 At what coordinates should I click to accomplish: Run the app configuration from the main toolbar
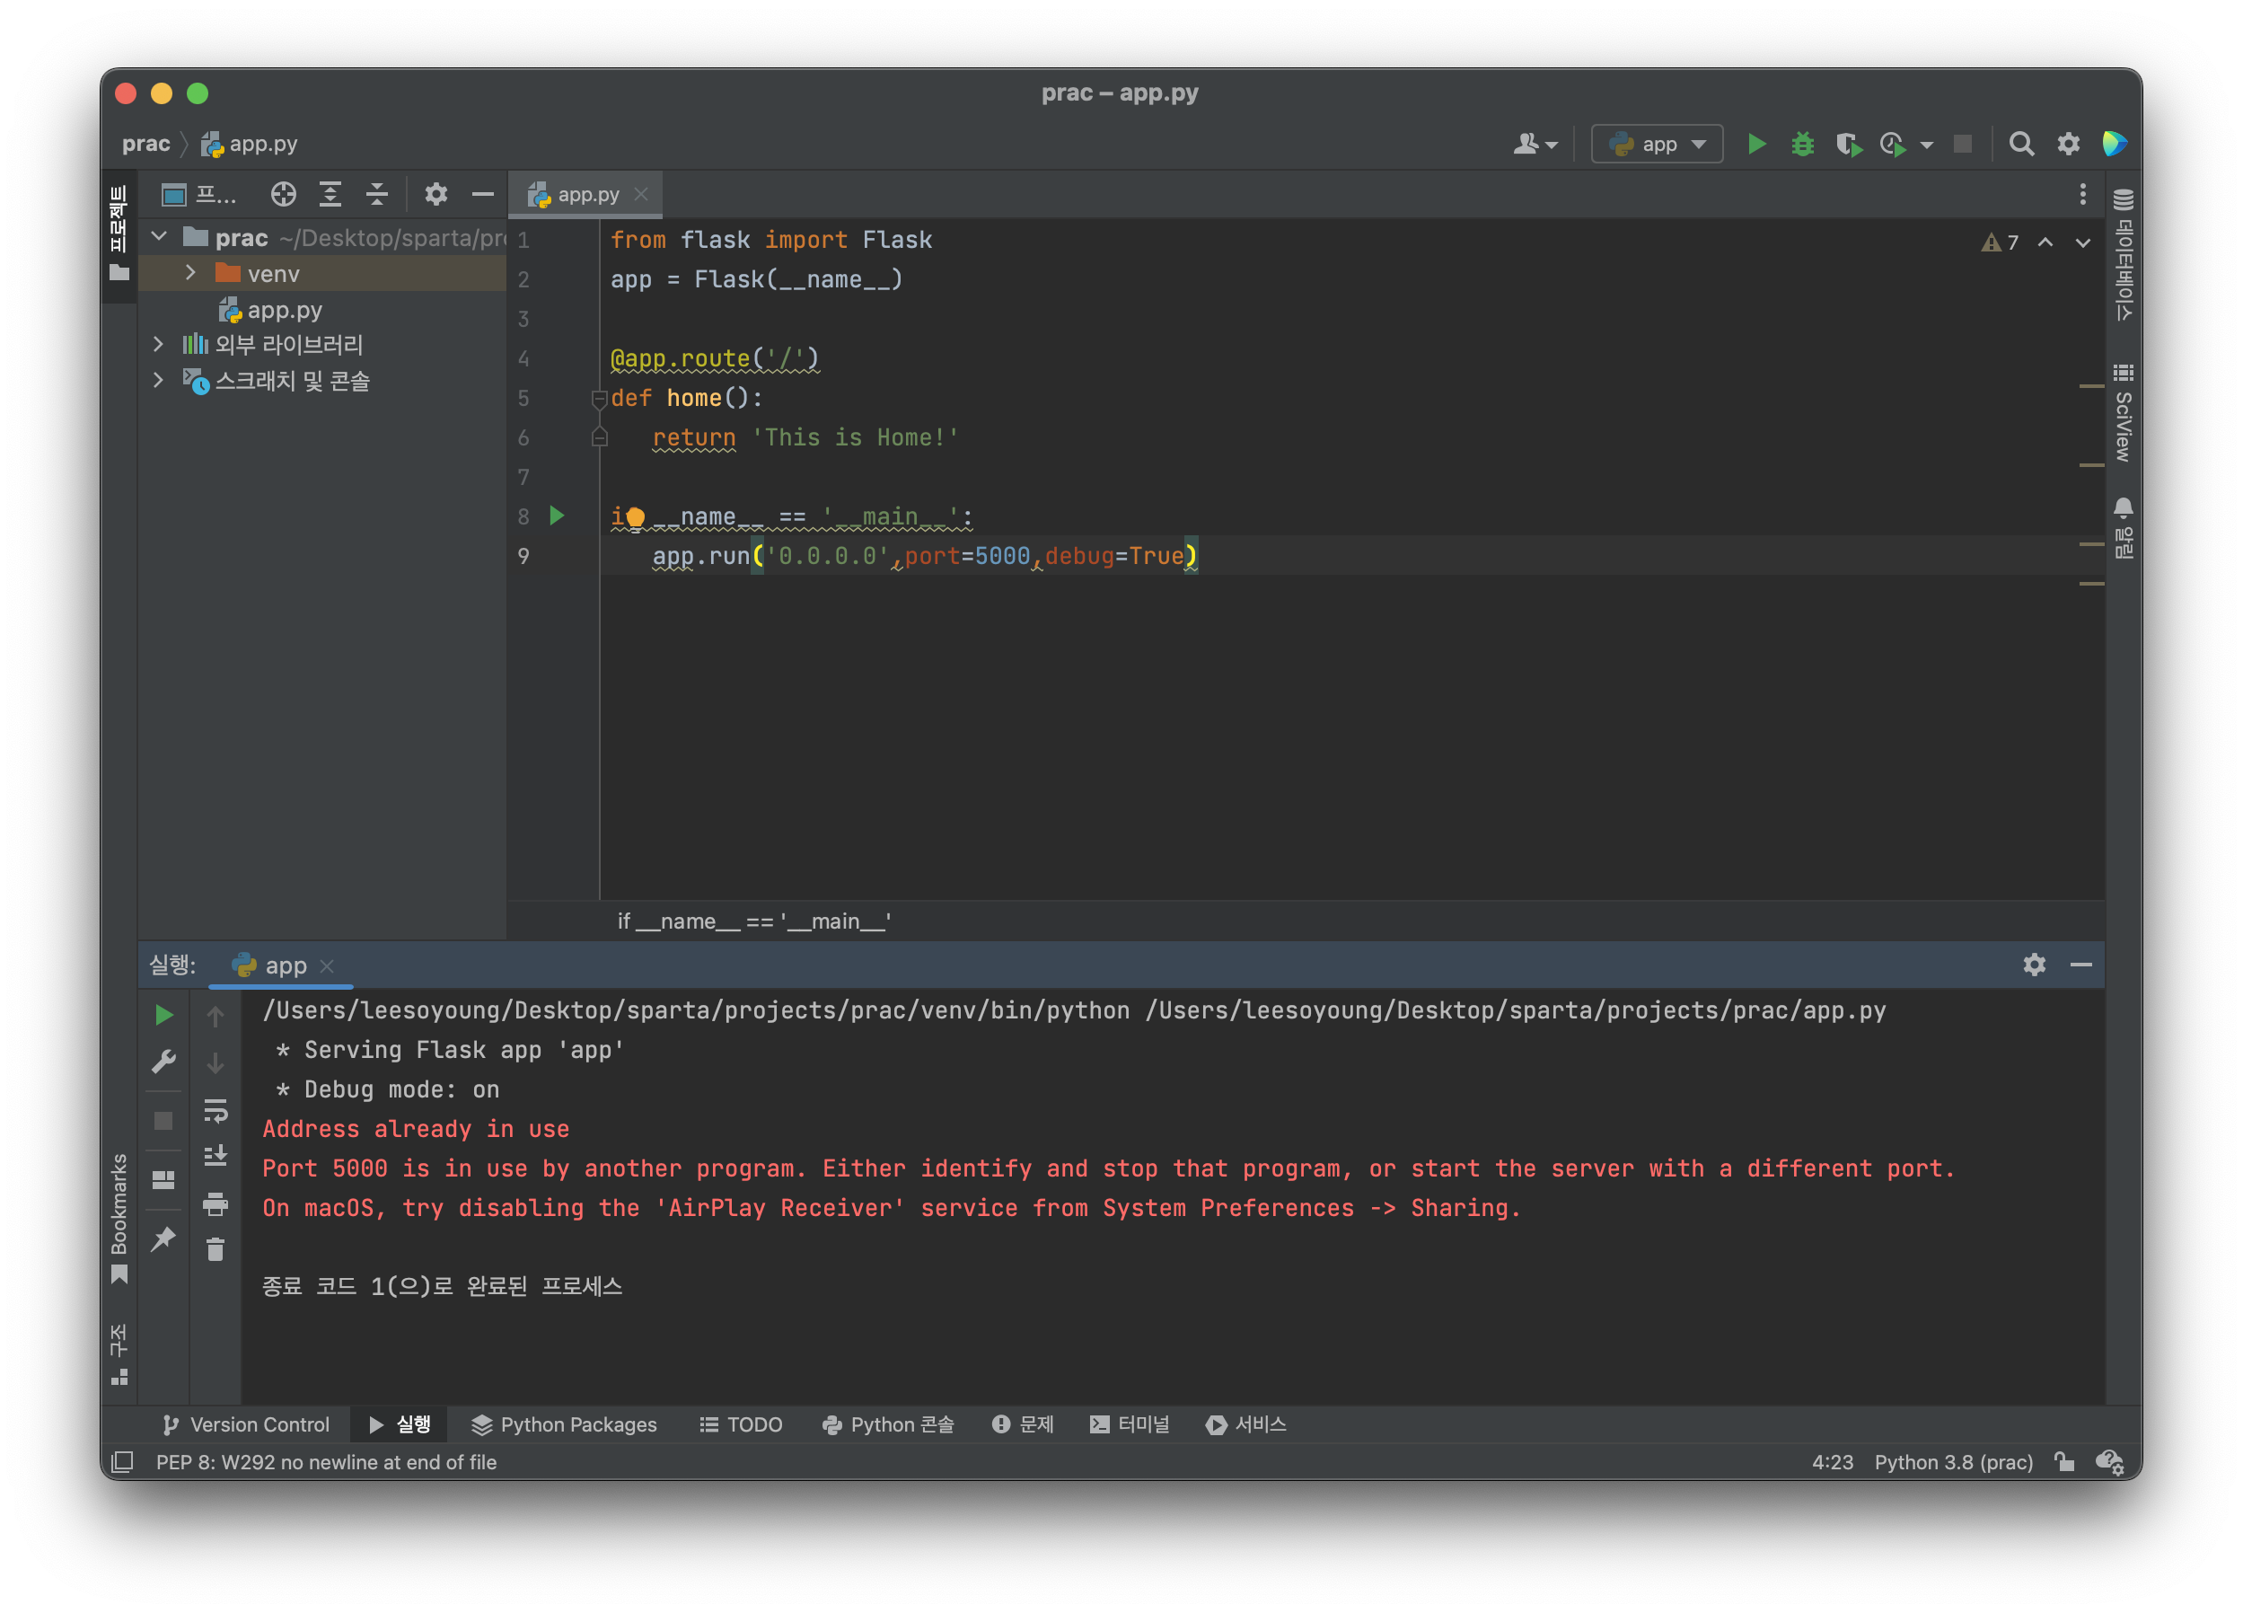[1756, 145]
